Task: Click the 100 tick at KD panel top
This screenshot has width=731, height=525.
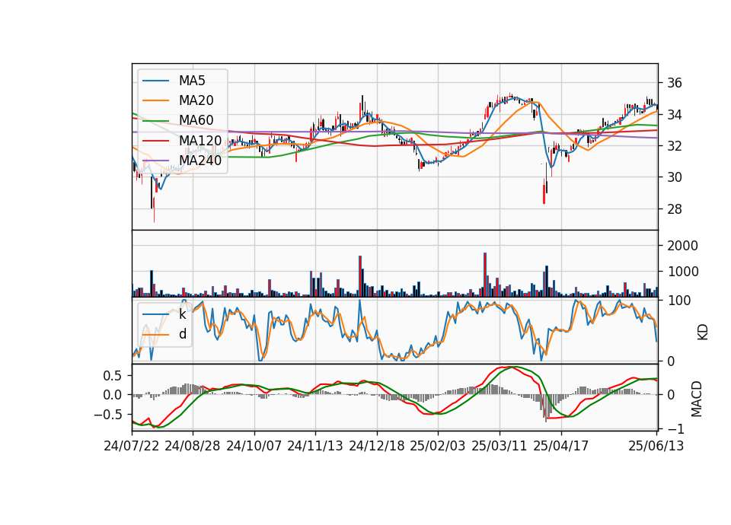Action: click(679, 301)
